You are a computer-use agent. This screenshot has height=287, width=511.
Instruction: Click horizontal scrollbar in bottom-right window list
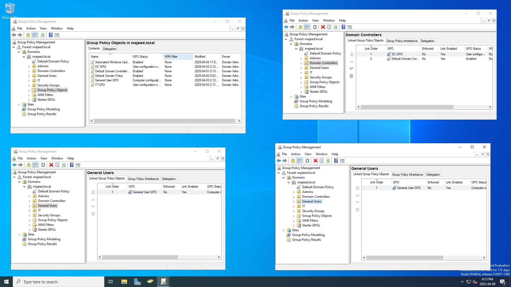[x=405, y=258]
